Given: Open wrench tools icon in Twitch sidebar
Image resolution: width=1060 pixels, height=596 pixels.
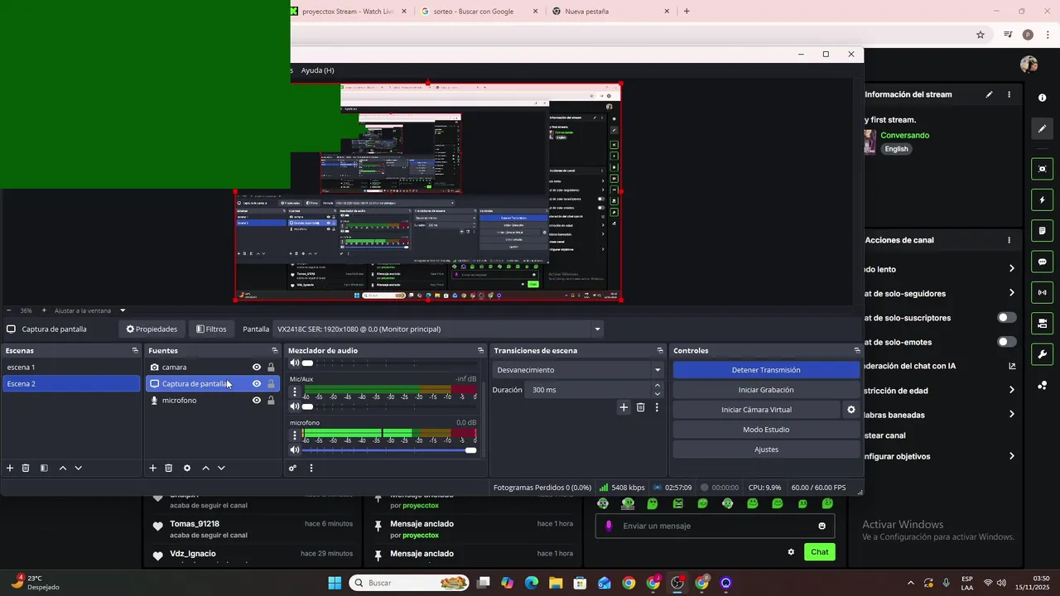Looking at the screenshot, I should click(1042, 354).
